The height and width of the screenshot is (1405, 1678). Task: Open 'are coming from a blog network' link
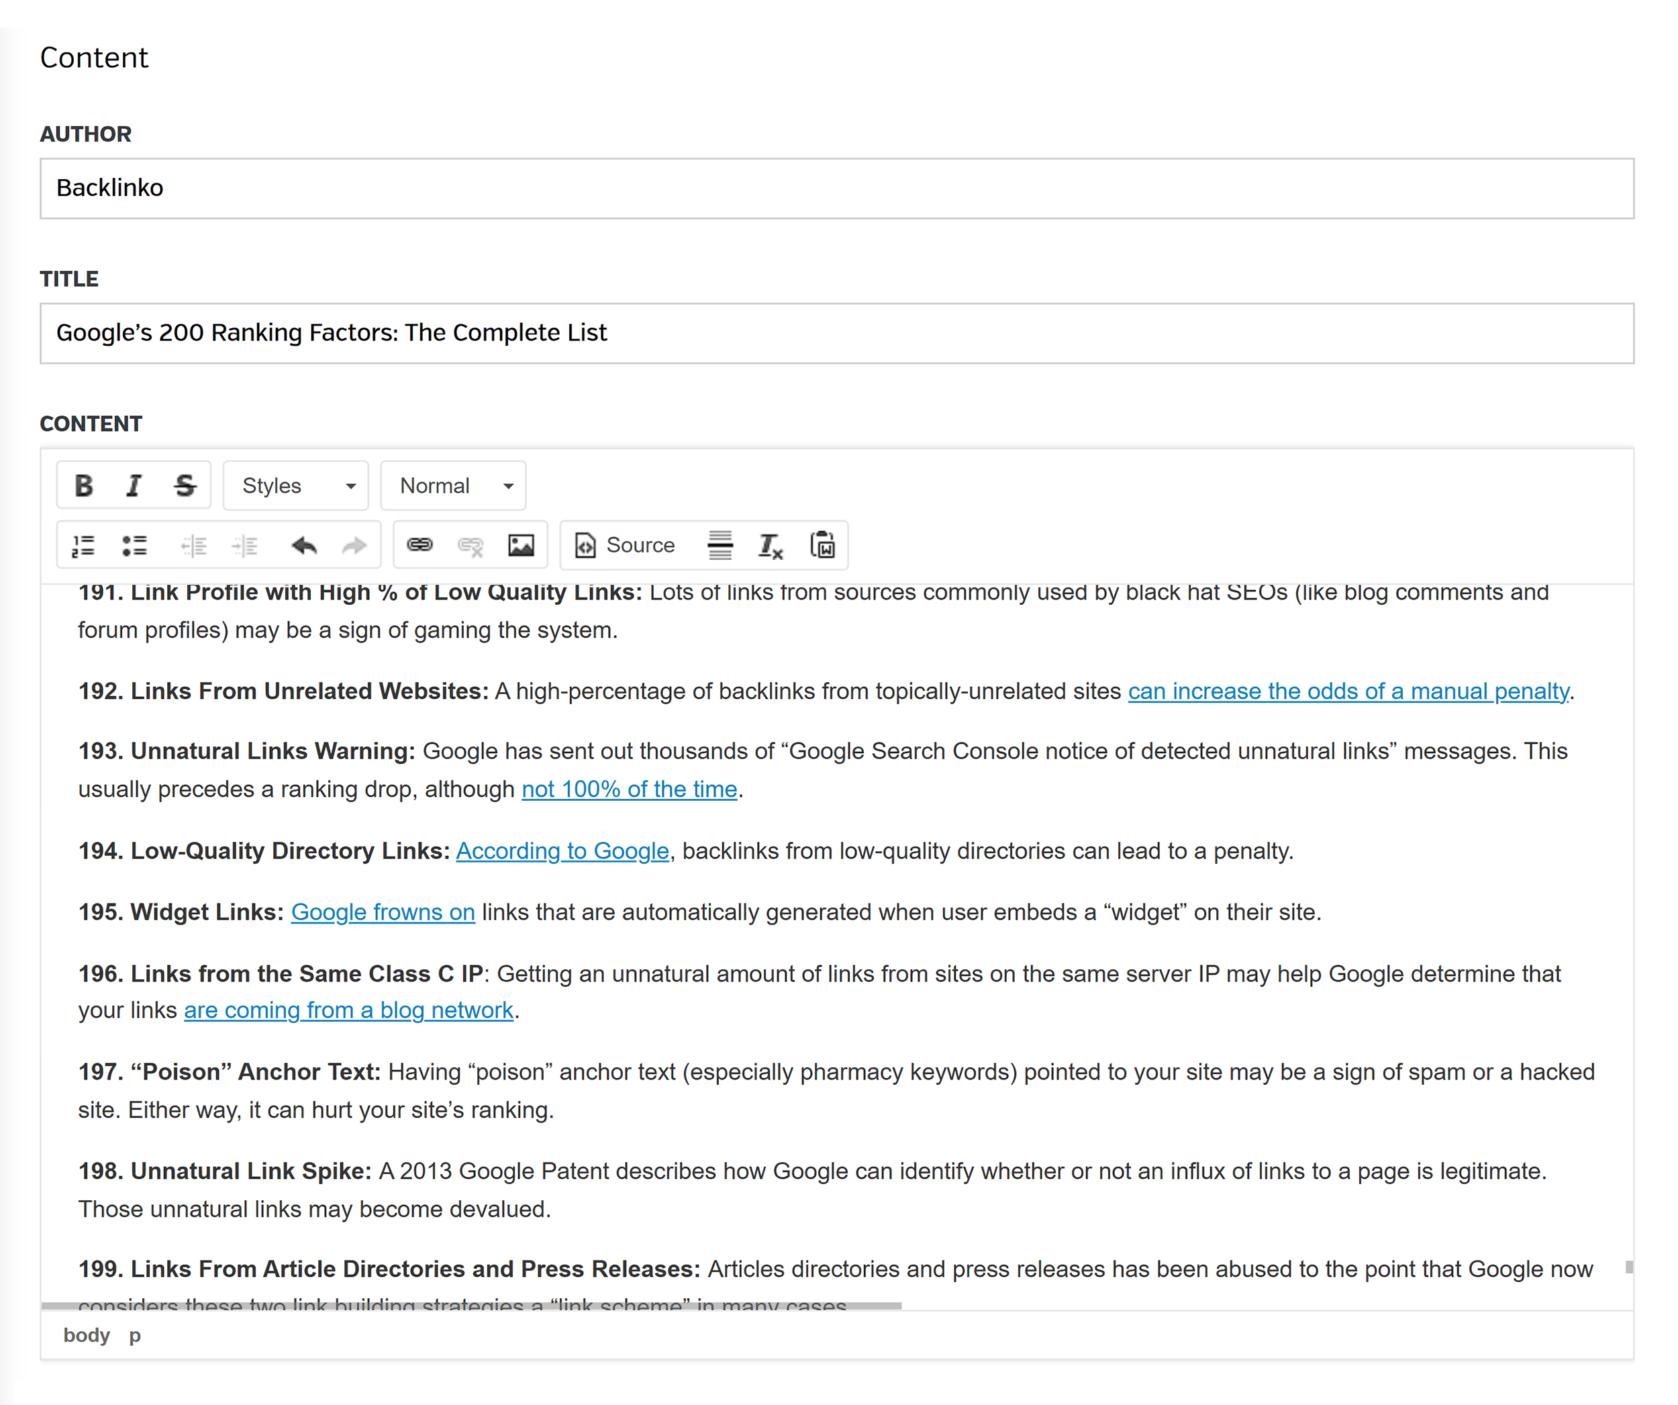(348, 1010)
